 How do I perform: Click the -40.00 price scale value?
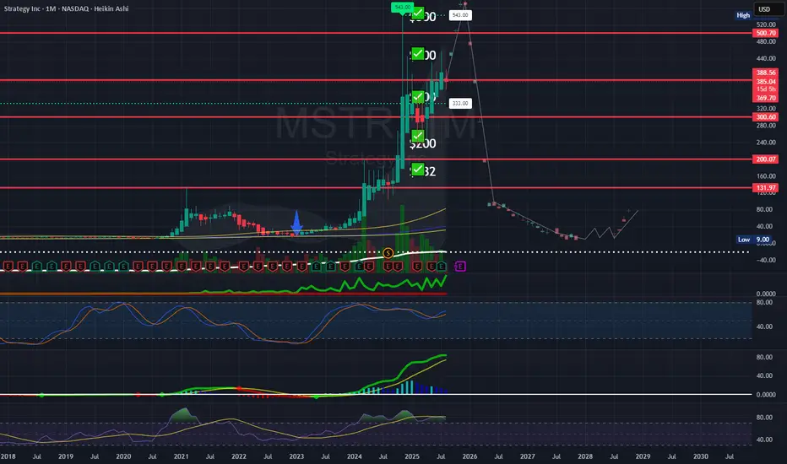[766, 260]
